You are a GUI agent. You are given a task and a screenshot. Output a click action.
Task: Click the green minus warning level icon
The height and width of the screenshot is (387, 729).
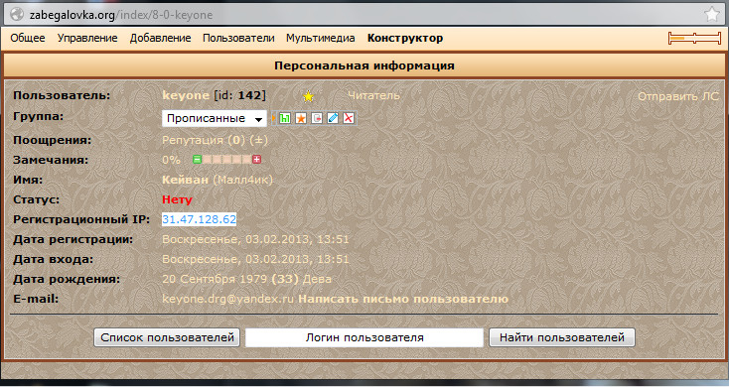coord(197,160)
